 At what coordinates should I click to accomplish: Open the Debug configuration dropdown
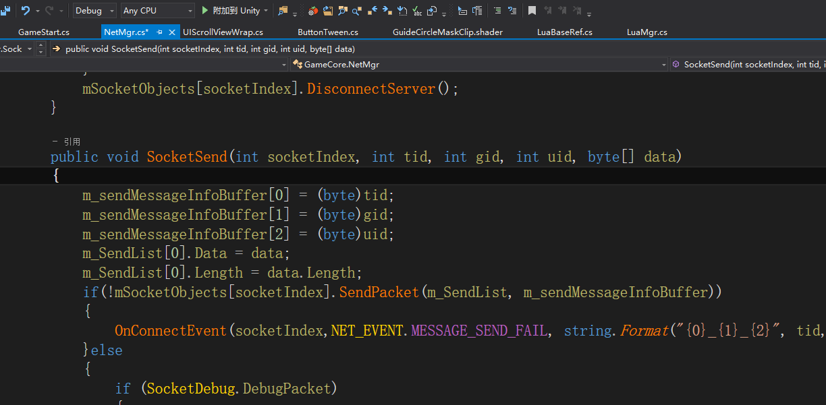tap(93, 10)
